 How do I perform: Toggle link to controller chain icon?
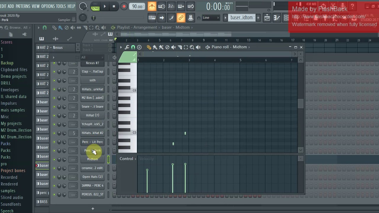[181, 18]
